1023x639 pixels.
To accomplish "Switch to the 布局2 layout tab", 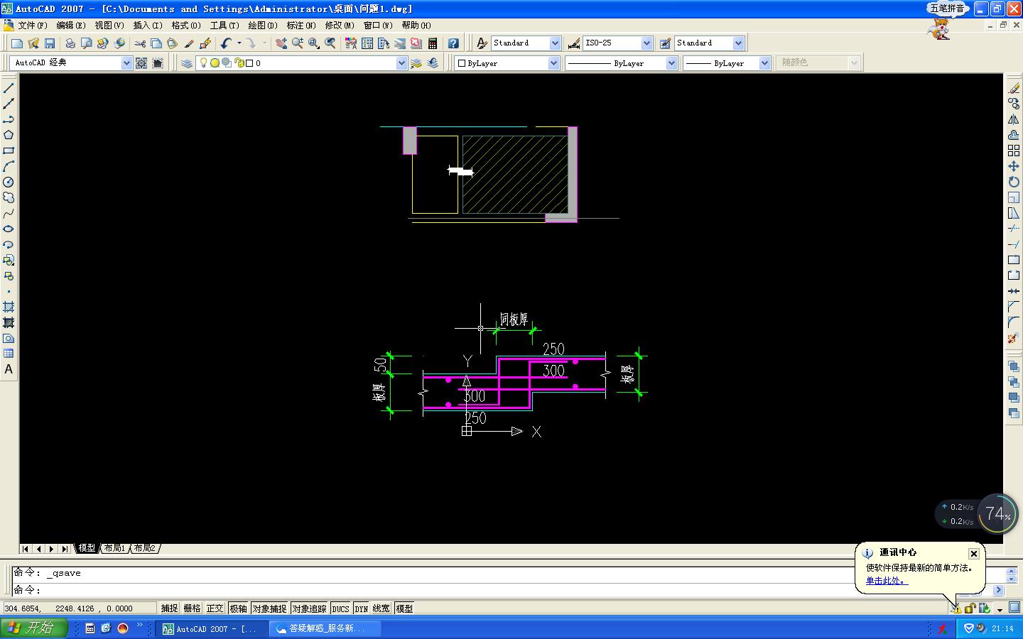I will (145, 548).
